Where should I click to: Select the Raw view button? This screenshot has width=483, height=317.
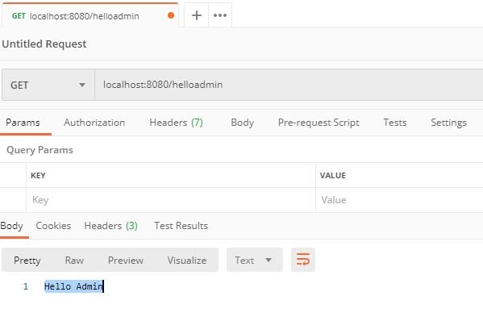74,261
